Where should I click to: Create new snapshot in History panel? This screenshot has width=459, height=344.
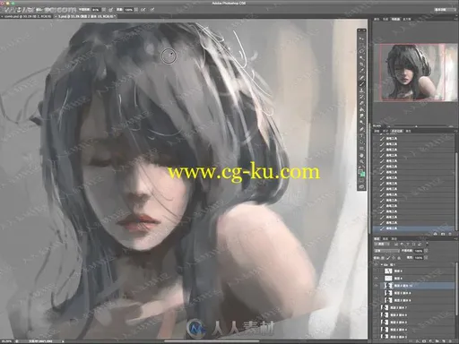443,234
